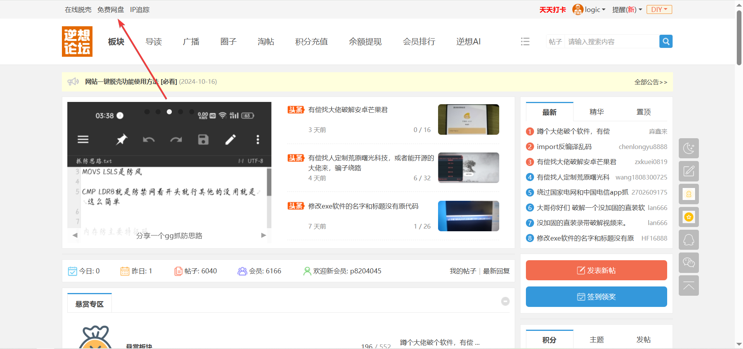
Task: Click the announcement megaphone icon
Action: click(x=73, y=81)
